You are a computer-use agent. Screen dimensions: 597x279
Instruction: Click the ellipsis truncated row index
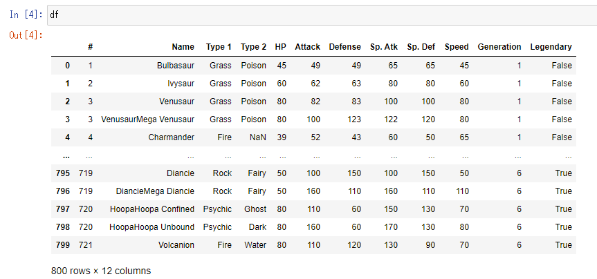pyautogui.click(x=66, y=155)
